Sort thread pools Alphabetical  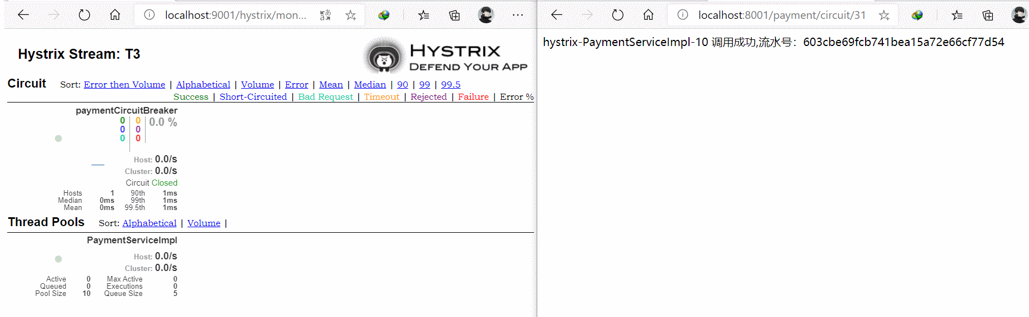pos(149,223)
